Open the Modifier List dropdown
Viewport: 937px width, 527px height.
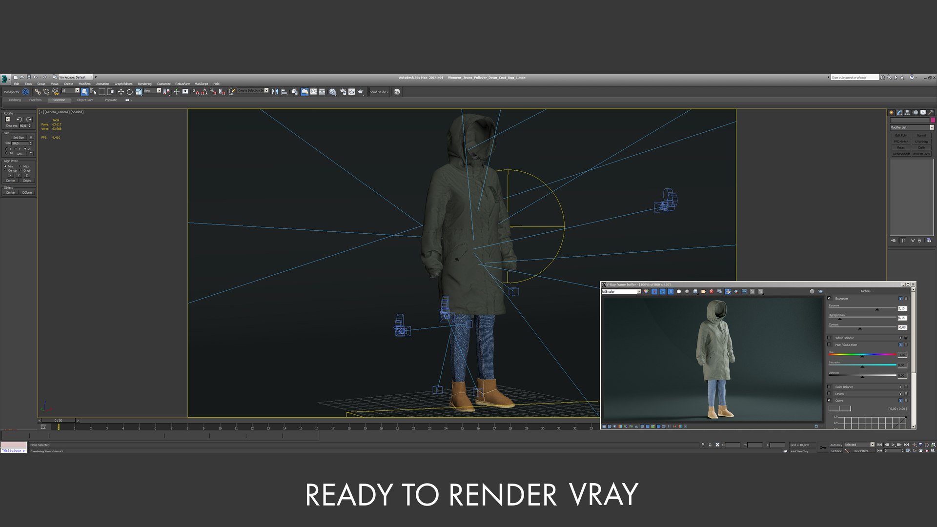(x=911, y=127)
